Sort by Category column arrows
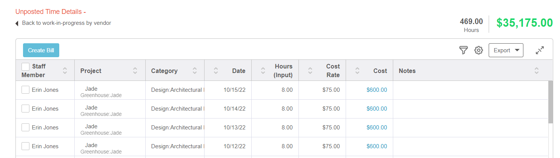 (195, 71)
